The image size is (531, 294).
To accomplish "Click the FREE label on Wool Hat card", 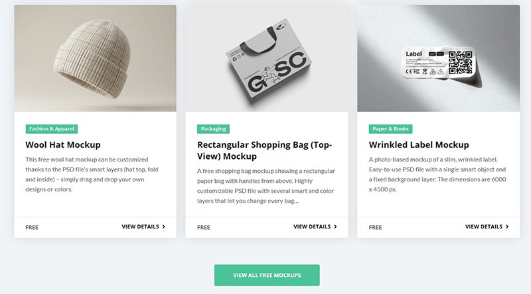I will coord(32,227).
